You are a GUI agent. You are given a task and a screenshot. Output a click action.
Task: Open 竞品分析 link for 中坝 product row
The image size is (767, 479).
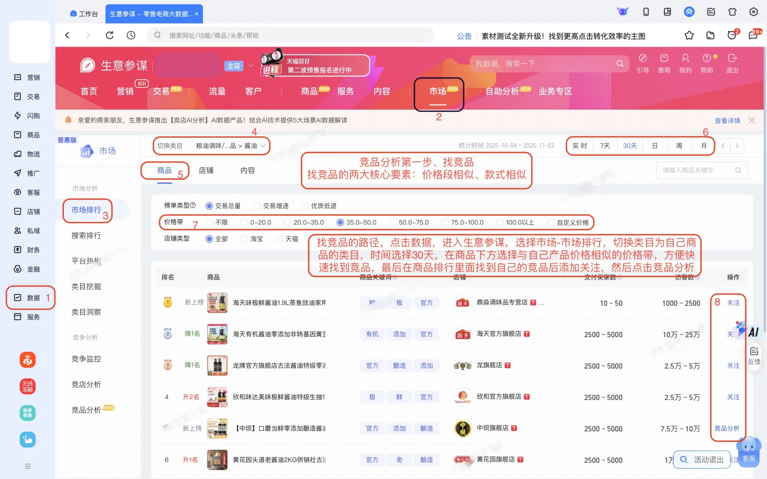click(727, 428)
